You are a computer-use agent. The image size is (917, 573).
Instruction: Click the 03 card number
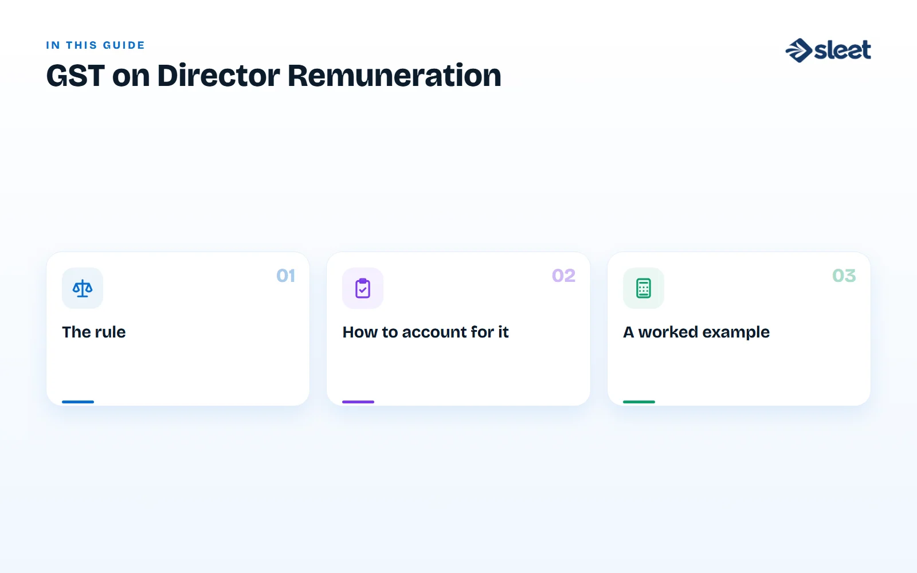pyautogui.click(x=844, y=276)
